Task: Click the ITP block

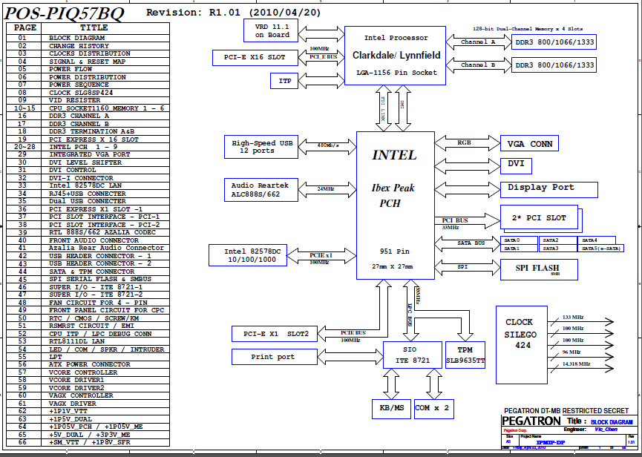Action: tap(285, 80)
